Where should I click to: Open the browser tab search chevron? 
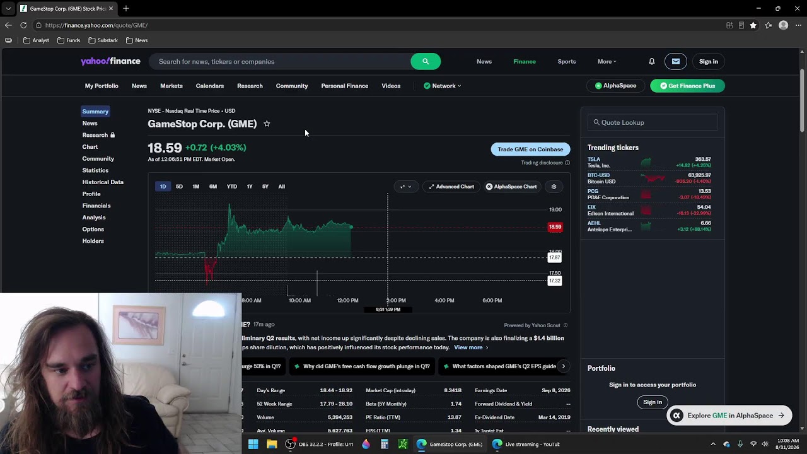8,8
